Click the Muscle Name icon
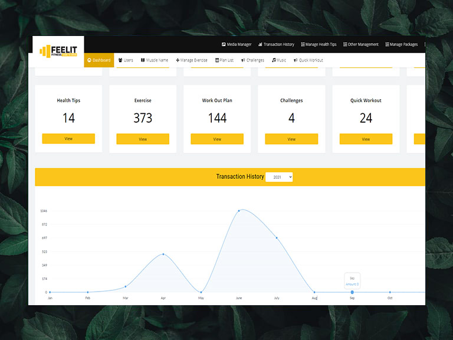This screenshot has width=453, height=340. pos(143,60)
